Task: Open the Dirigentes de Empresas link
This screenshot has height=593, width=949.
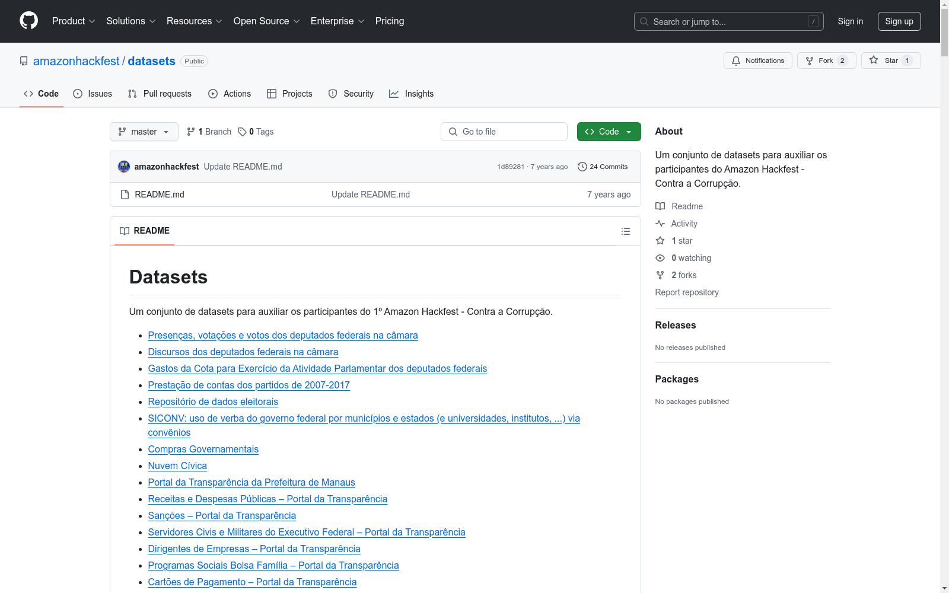Action: tap(254, 549)
